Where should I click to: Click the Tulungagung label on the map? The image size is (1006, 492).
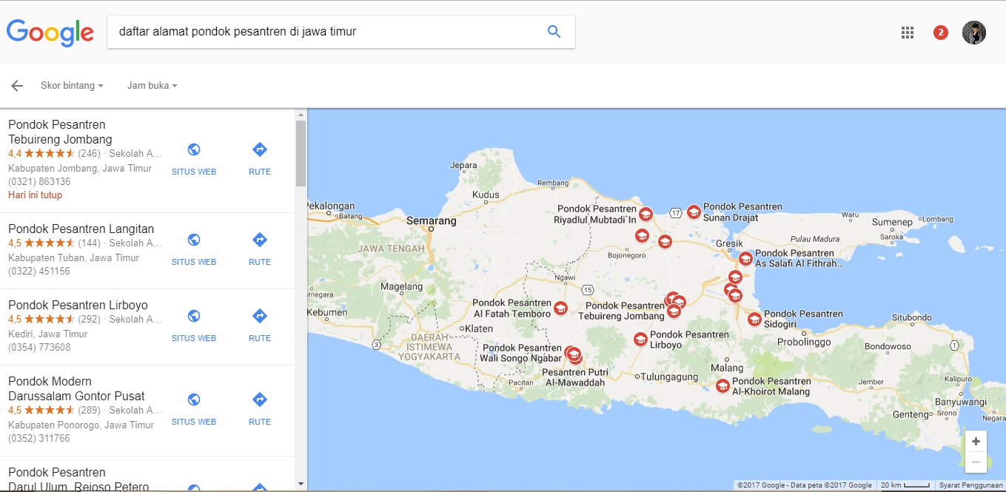click(668, 377)
